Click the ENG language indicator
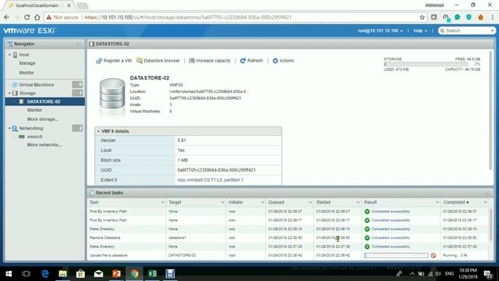This screenshot has height=281, width=499. click(449, 274)
